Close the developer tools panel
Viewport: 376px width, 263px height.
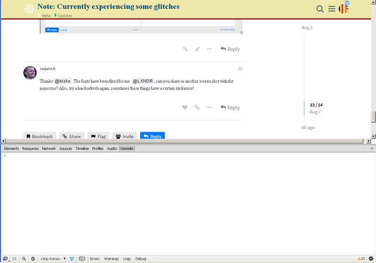(x=372, y=149)
